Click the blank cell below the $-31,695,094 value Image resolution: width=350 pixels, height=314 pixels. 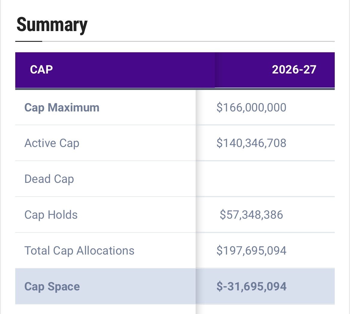[265, 310]
